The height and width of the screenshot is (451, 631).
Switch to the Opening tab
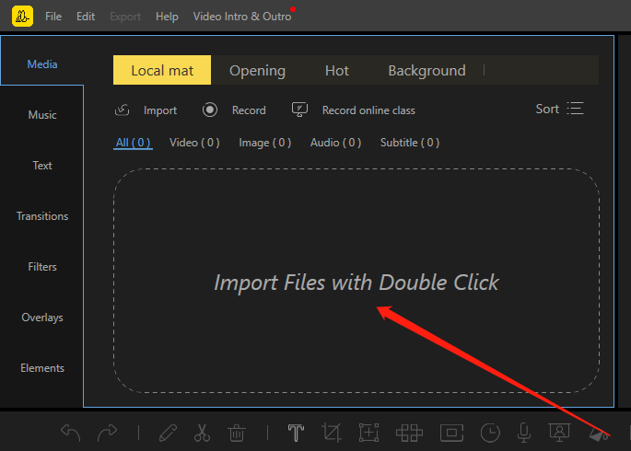[257, 71]
